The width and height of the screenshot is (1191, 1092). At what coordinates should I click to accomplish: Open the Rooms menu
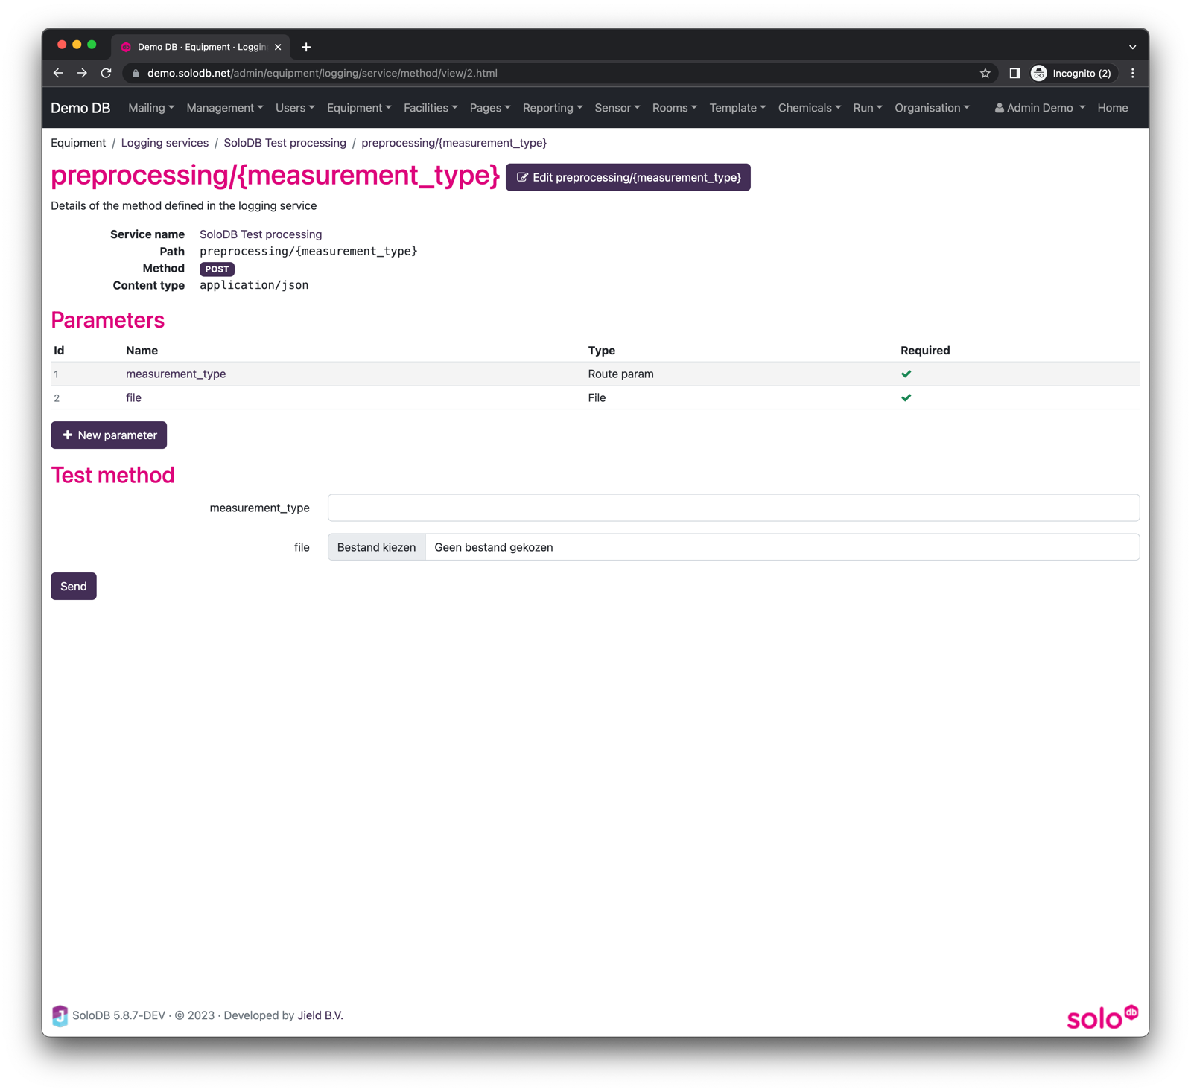tap(675, 108)
